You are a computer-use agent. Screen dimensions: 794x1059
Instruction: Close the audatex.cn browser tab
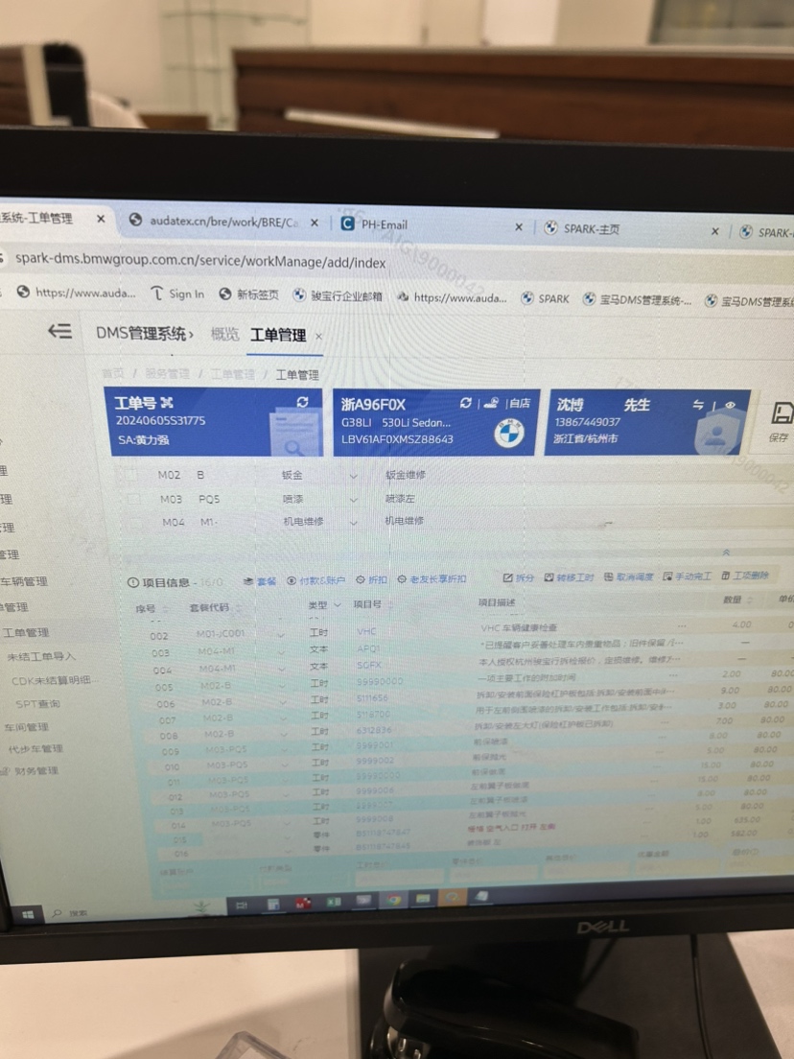tap(314, 223)
